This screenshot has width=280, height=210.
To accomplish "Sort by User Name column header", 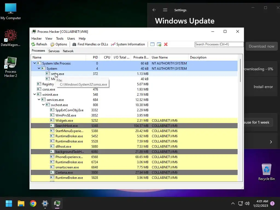I will pos(169,57).
